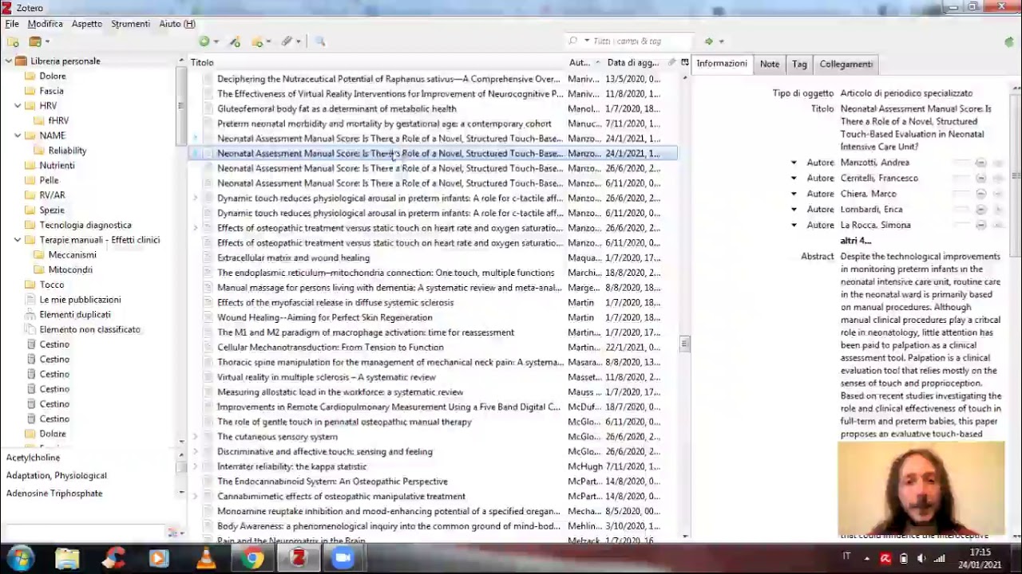Open the Aiuto menu
1022x574 pixels.
[176, 24]
